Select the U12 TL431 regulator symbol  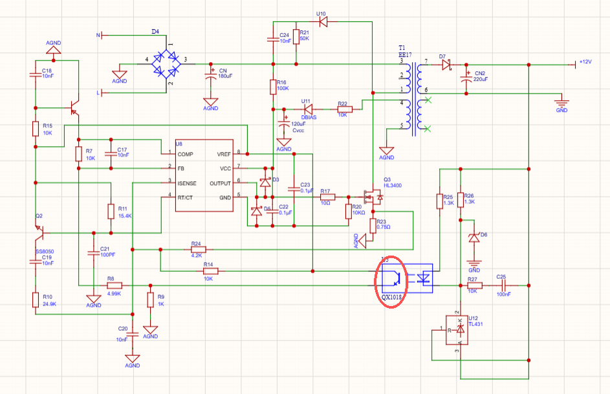457,330
